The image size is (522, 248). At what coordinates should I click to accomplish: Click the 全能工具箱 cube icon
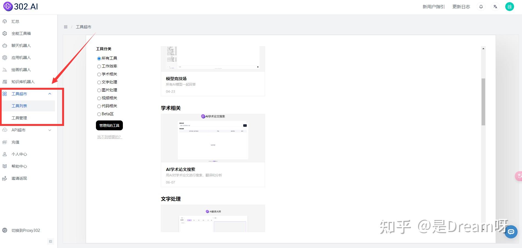click(x=5, y=33)
